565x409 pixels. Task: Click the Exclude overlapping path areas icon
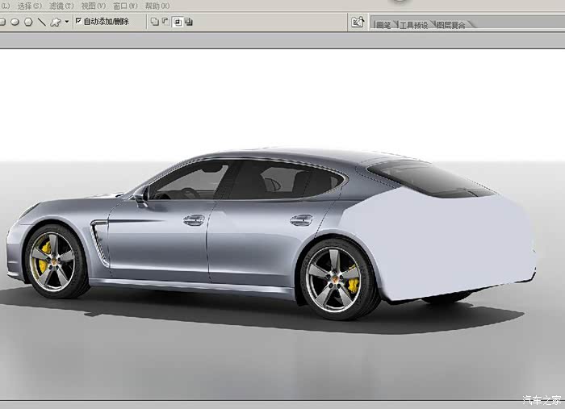pyautogui.click(x=188, y=22)
